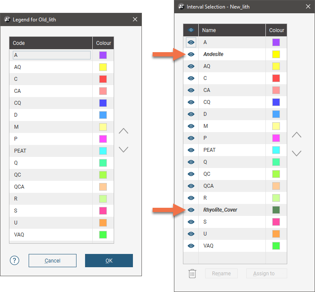The height and width of the screenshot is (292, 315).
Task: Move legend item down with arrow
Action: pyautogui.click(x=124, y=150)
